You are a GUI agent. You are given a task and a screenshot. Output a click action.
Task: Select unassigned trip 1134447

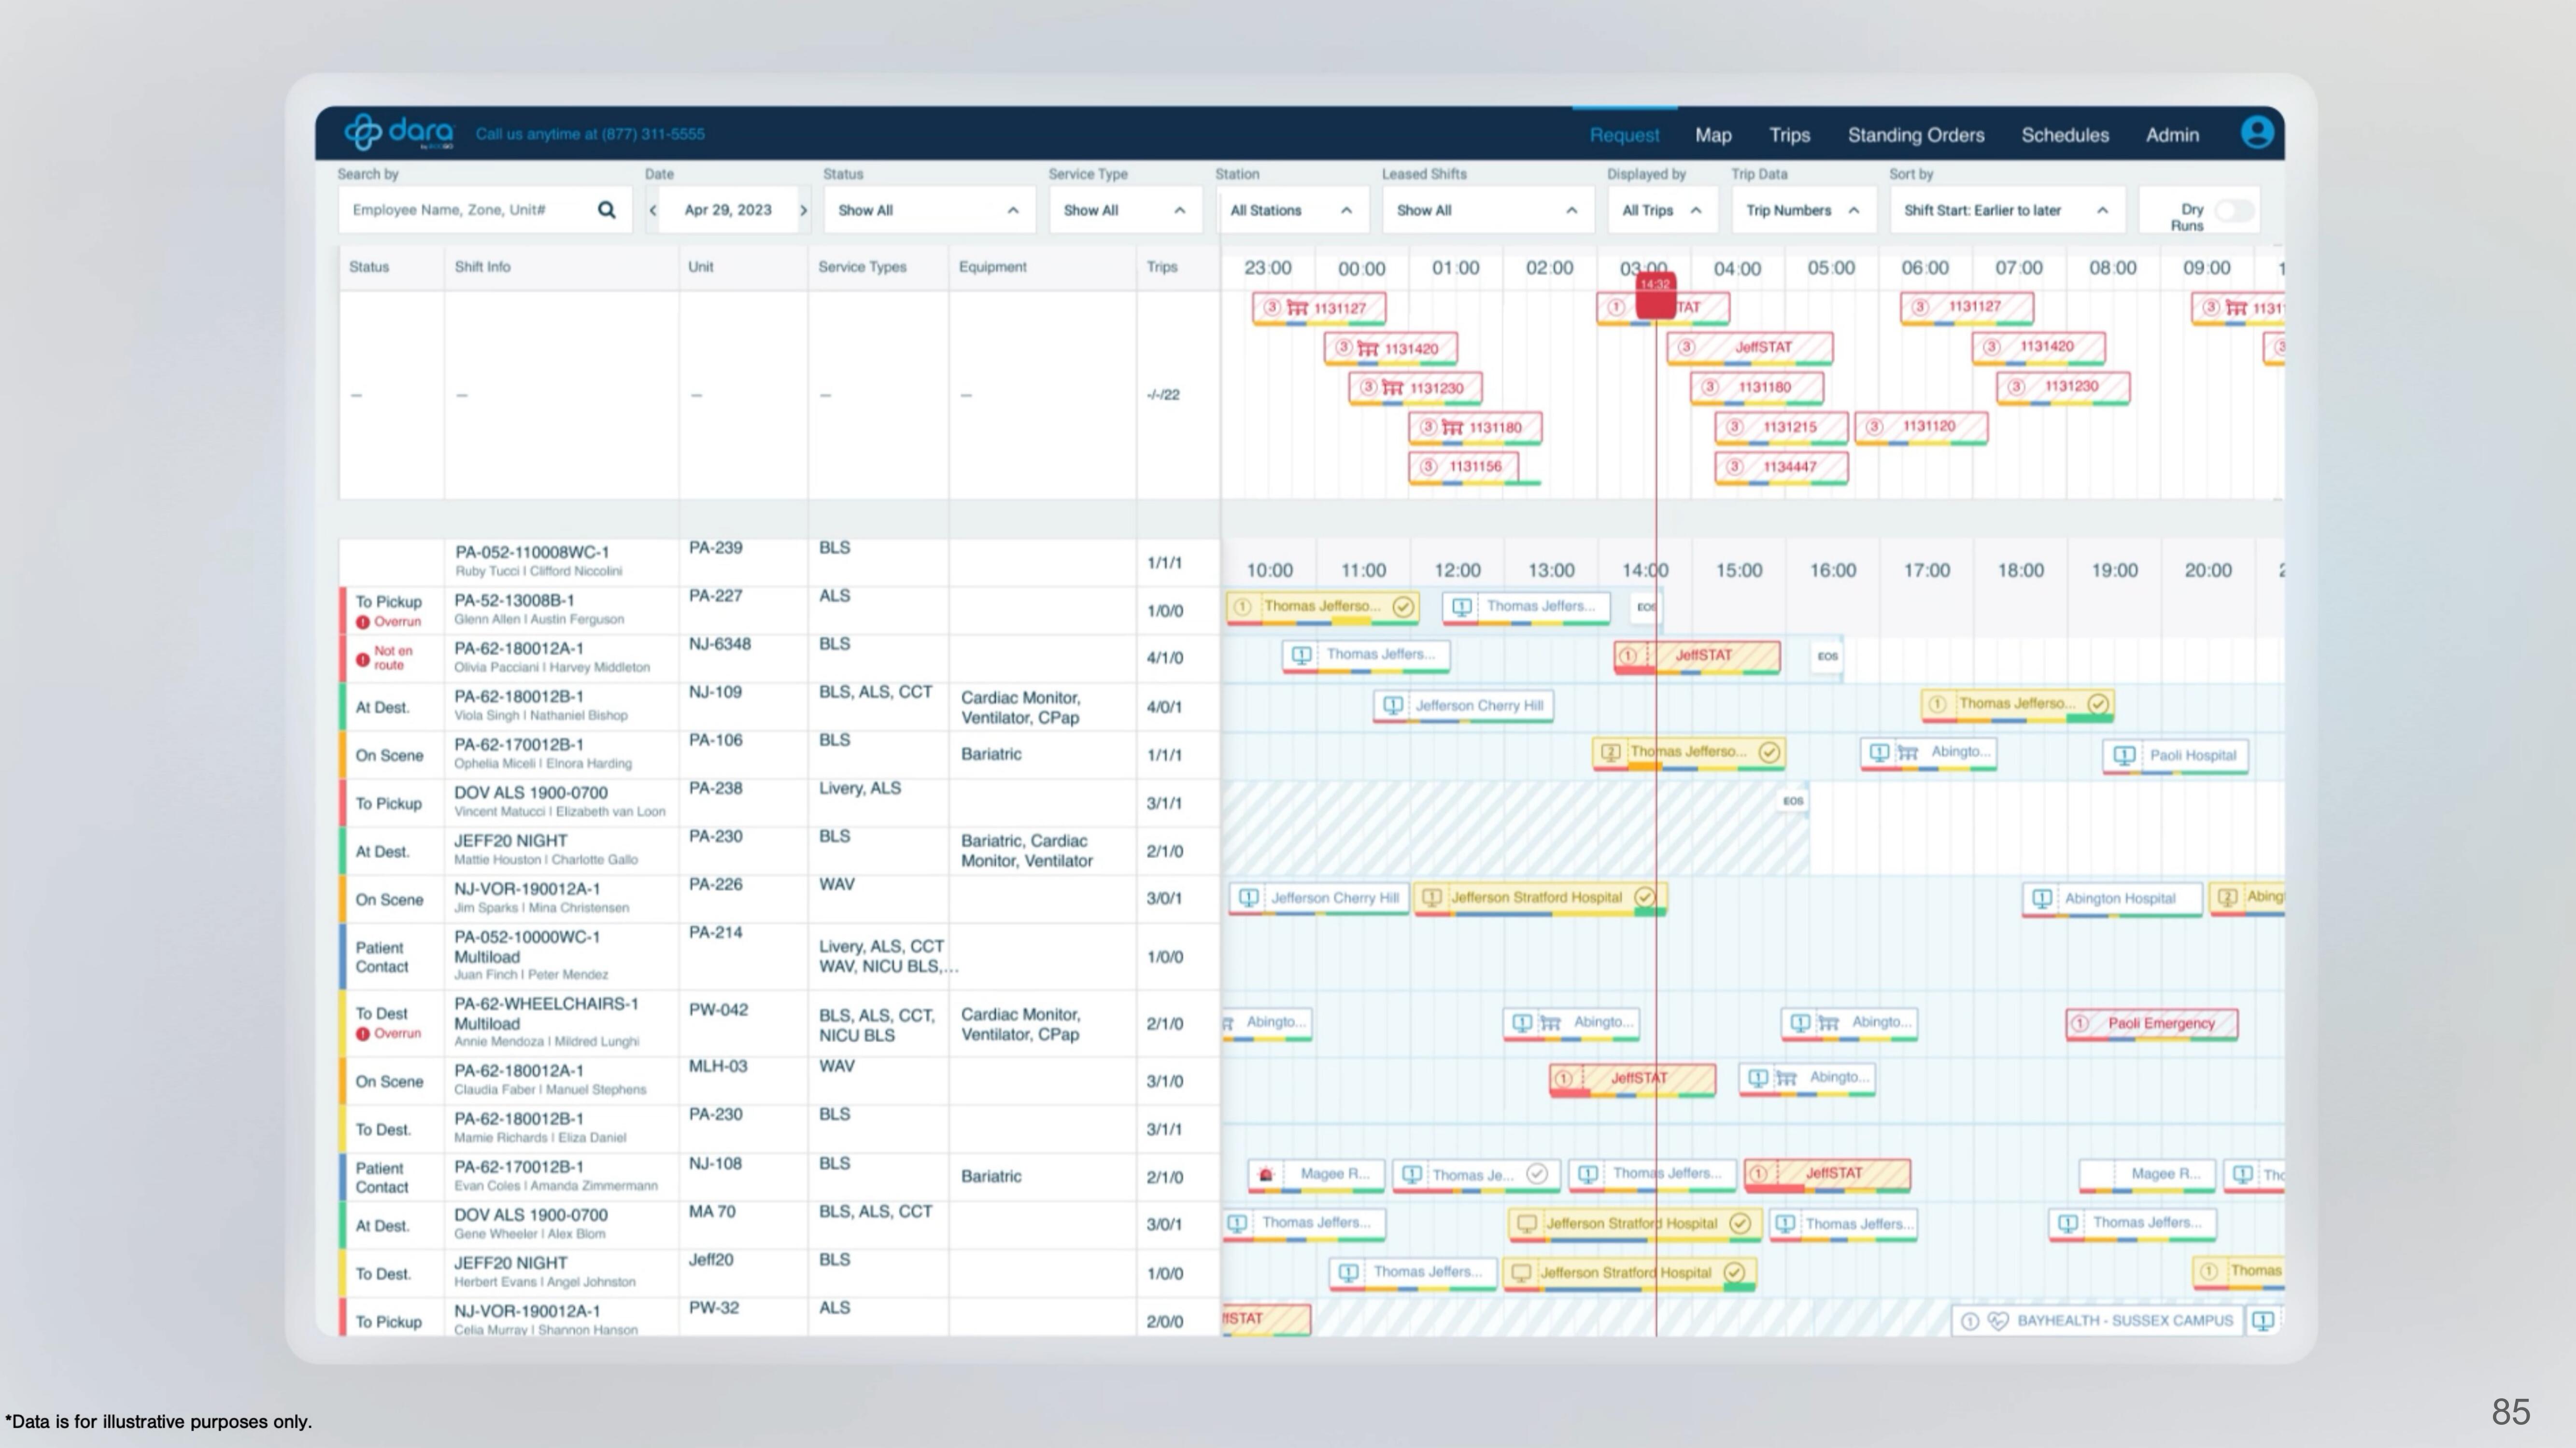click(1781, 467)
